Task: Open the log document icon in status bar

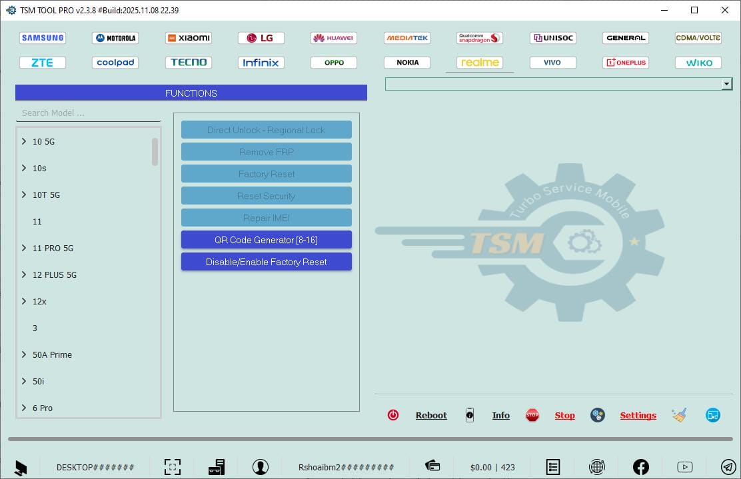Action: [x=552, y=466]
